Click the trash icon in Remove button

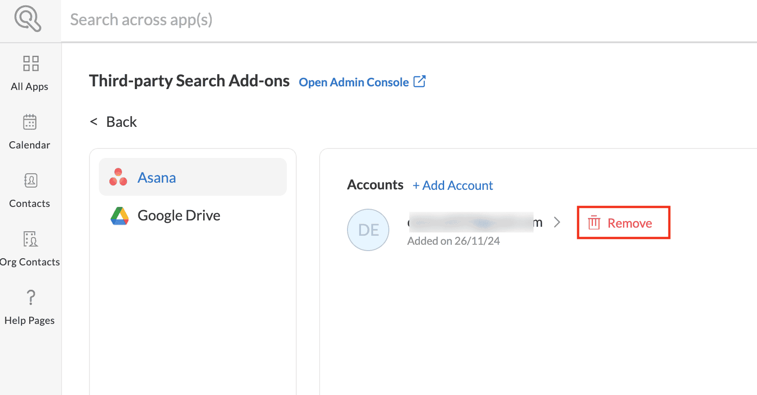[594, 223]
